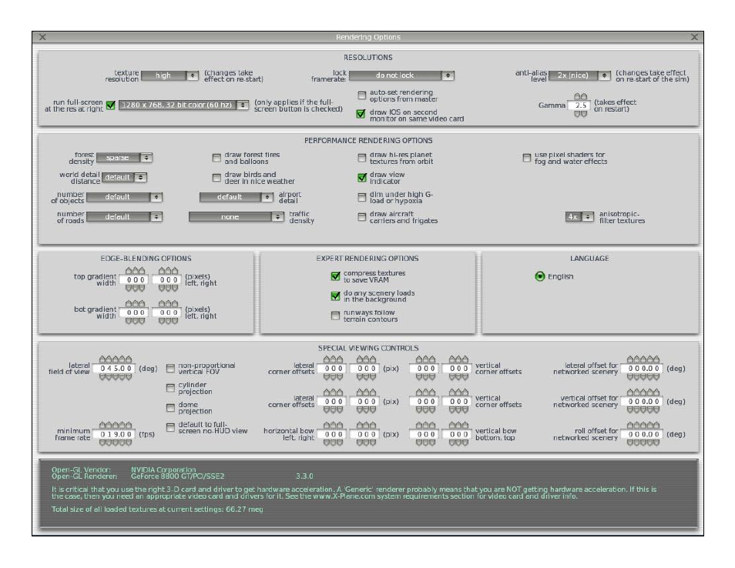Image resolution: width=735 pixels, height=568 pixels.
Task: Open the lock framerate dropdown
Action: (401, 75)
